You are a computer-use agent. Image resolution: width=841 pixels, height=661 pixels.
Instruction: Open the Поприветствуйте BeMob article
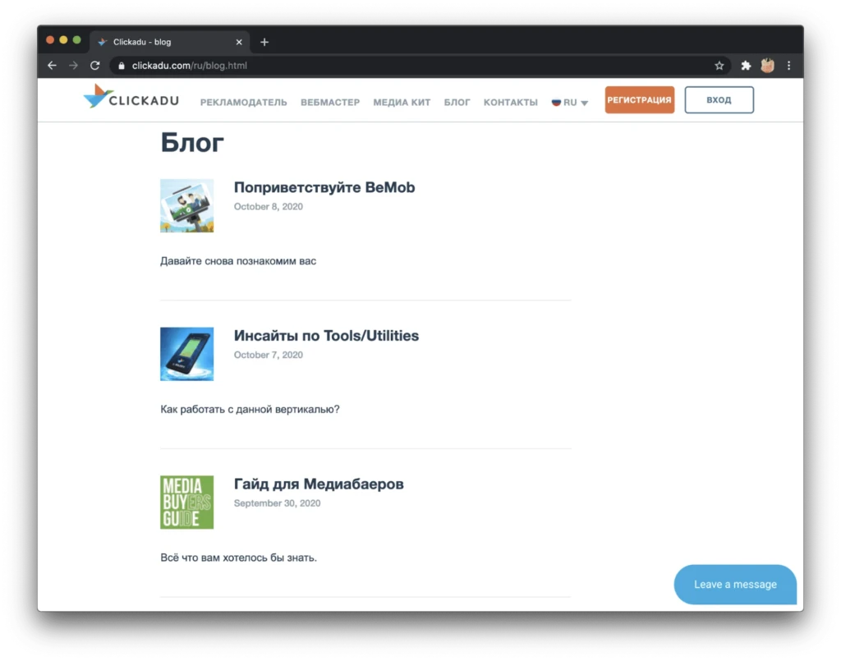pyautogui.click(x=324, y=187)
